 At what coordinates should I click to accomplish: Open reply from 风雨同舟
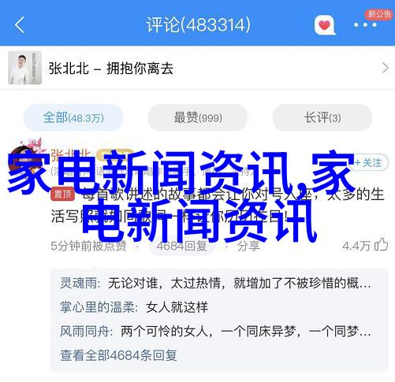(215, 331)
